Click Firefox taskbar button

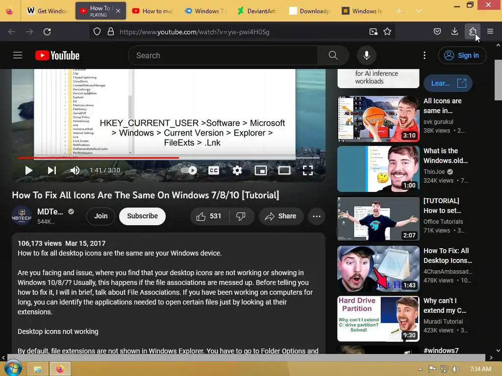60,369
